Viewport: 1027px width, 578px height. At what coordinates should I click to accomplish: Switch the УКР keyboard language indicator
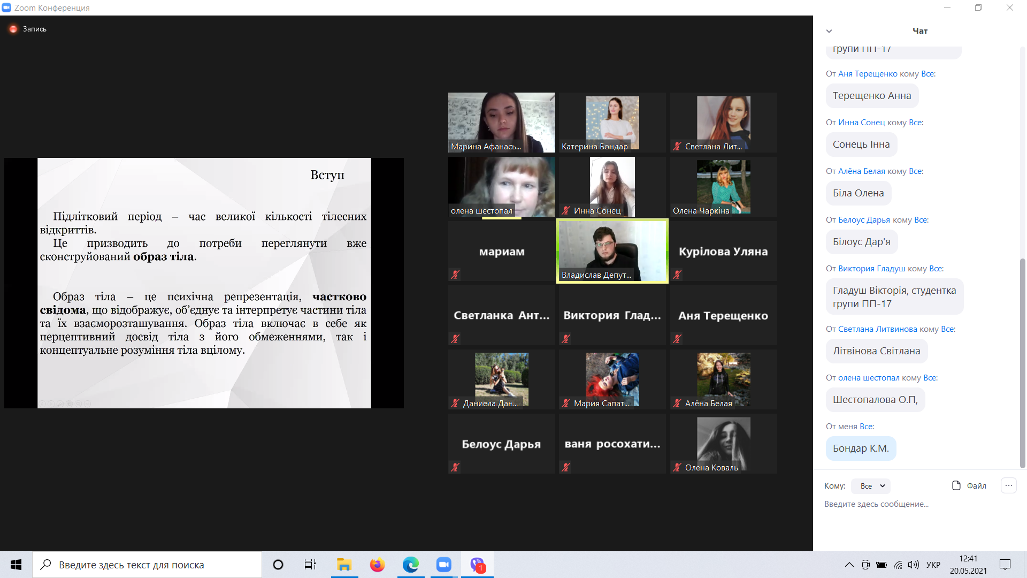click(933, 565)
